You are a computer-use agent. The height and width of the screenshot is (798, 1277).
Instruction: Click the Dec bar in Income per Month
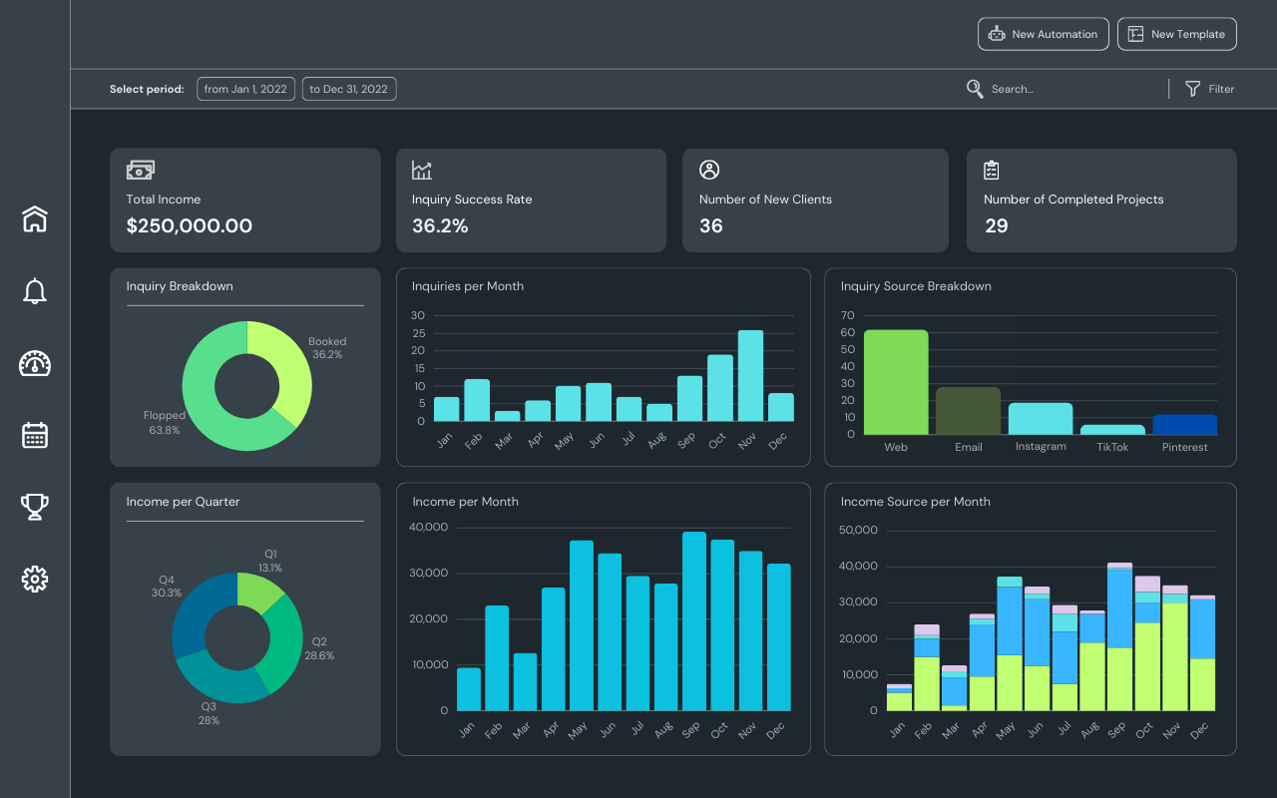coord(779,637)
